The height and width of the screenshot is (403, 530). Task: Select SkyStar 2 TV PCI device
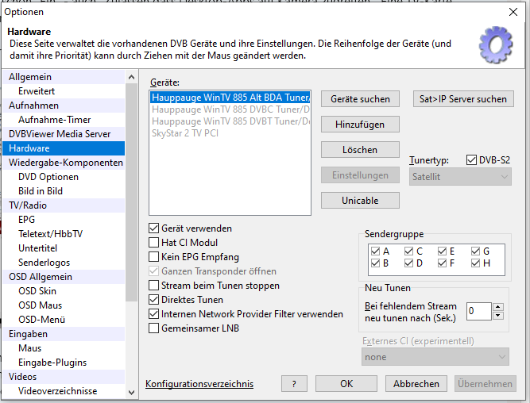[230, 133]
